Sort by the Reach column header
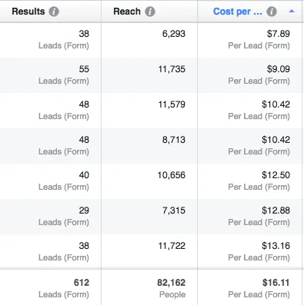This screenshot has width=304, height=305. click(x=127, y=12)
